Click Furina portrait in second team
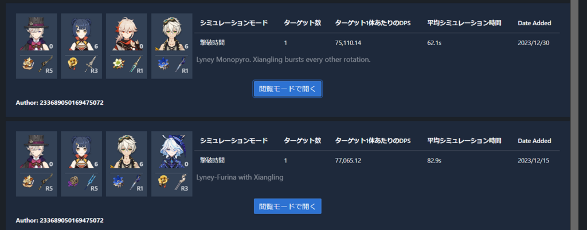 tap(171, 151)
